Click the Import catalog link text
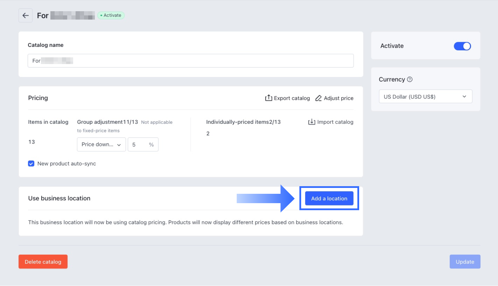 (335, 122)
